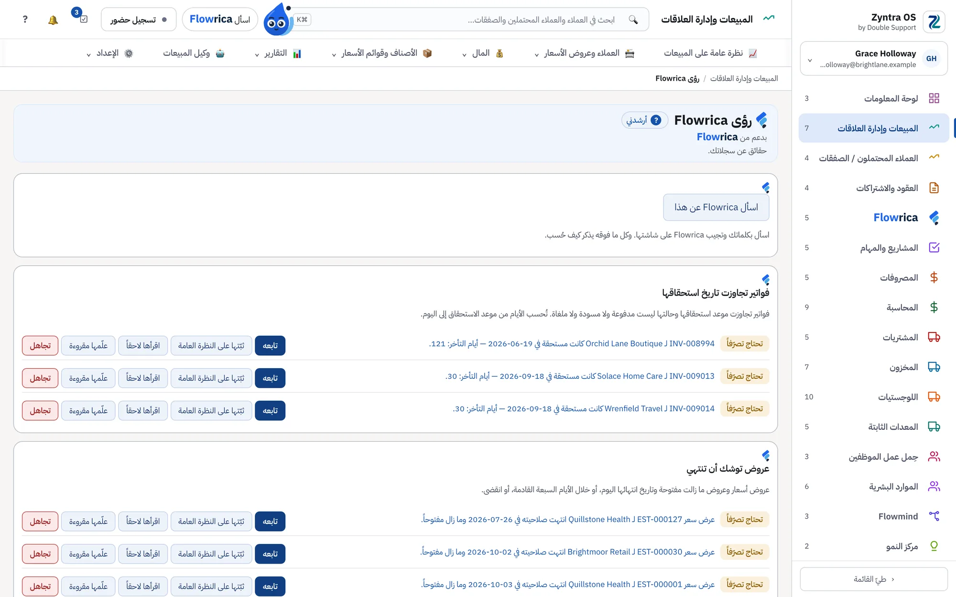
Task: Collapse sidebar with طيّ القائمة button
Action: tap(873, 579)
